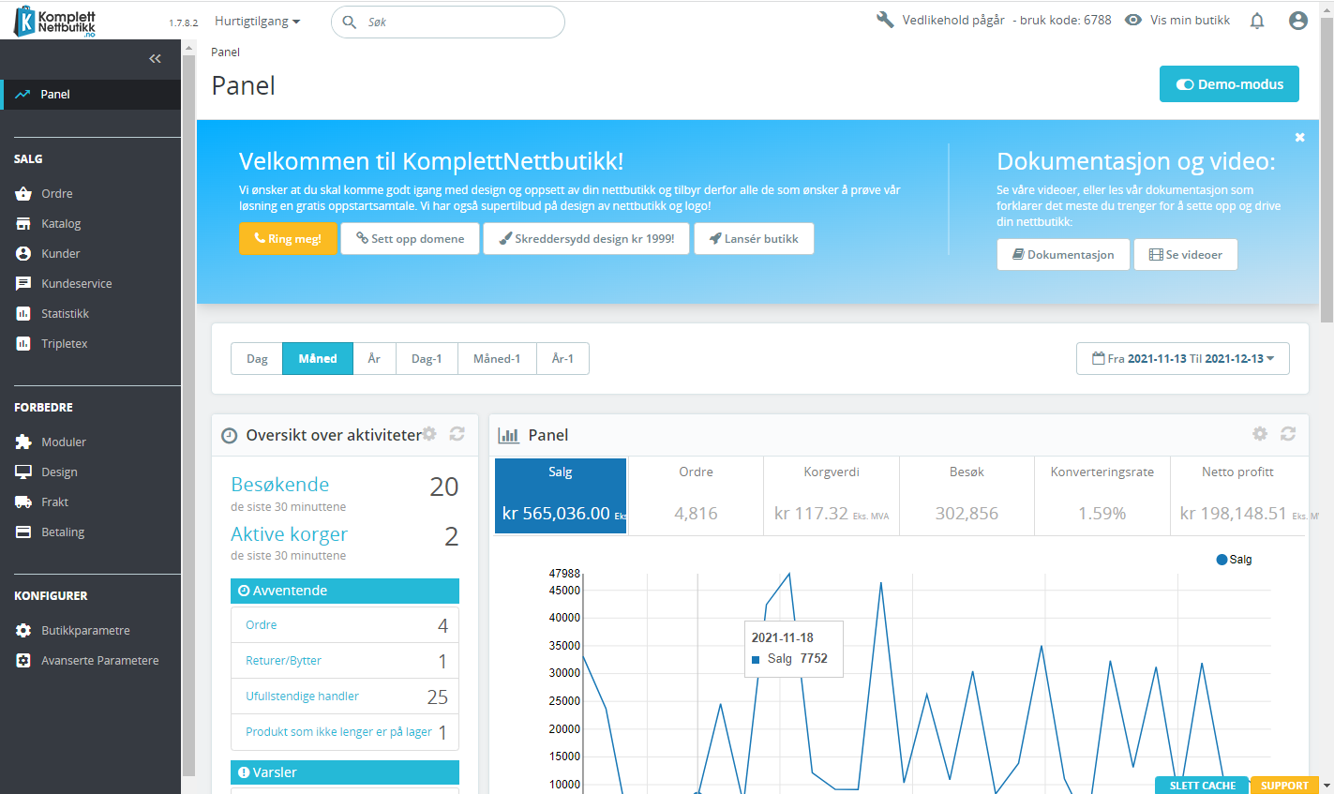
Task: Open settings gear in Oversikt over aktiviteter
Action: 429,433
